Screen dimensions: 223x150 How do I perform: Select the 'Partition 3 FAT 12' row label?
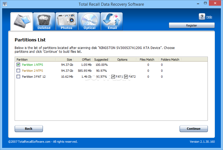click(x=34, y=77)
